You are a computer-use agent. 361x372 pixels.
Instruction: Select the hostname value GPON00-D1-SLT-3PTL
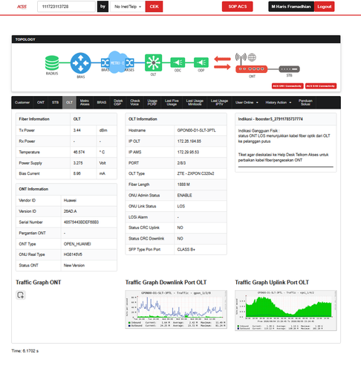pos(197,130)
